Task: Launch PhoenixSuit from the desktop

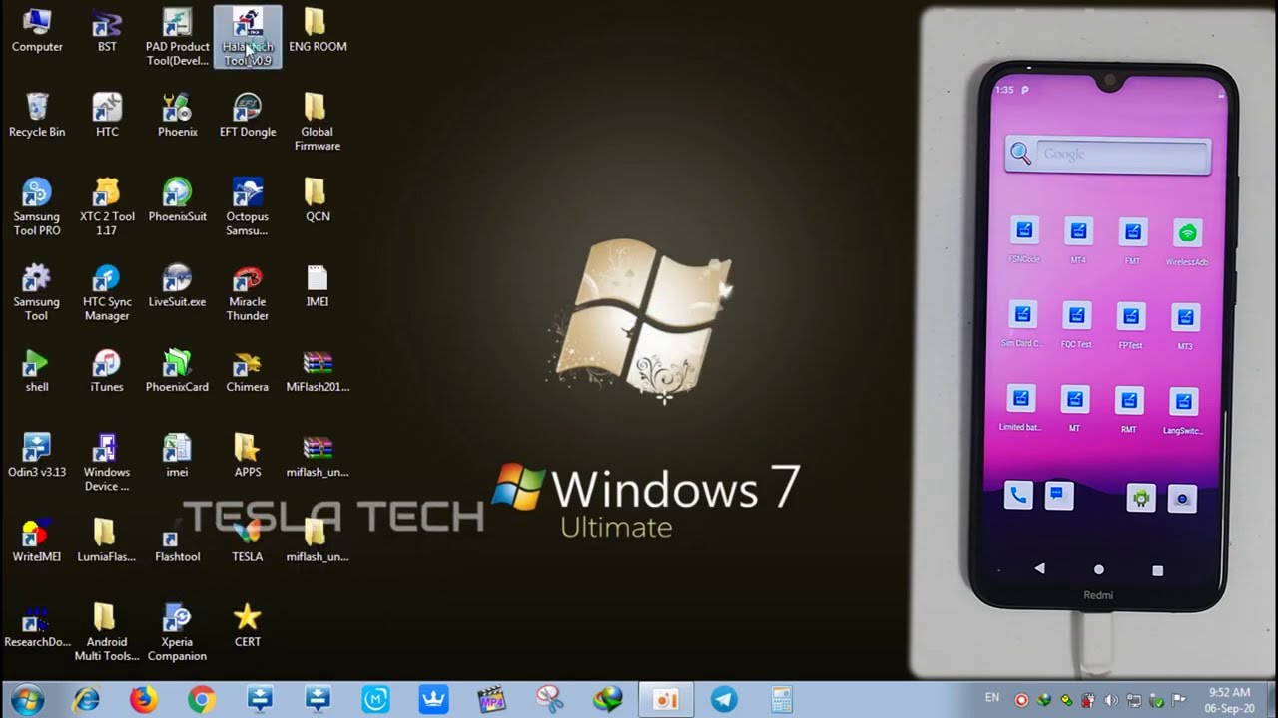Action: pos(177,200)
